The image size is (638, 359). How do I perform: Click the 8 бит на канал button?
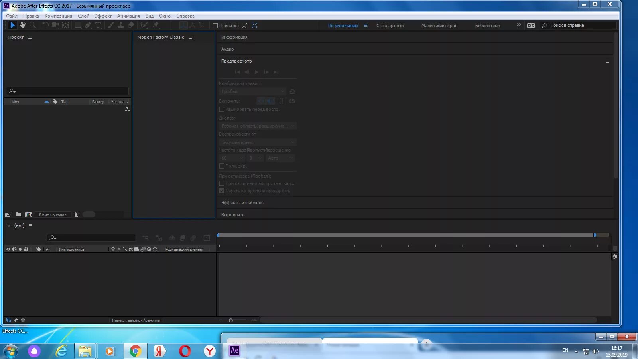point(53,215)
